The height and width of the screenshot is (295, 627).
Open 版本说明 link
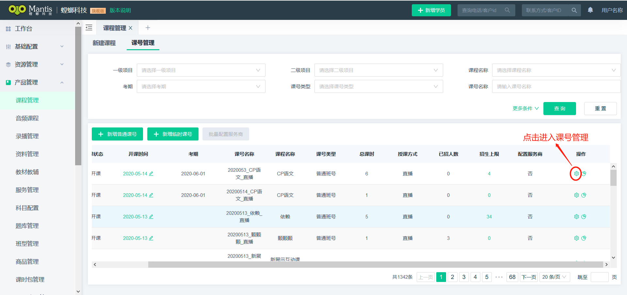tap(120, 10)
